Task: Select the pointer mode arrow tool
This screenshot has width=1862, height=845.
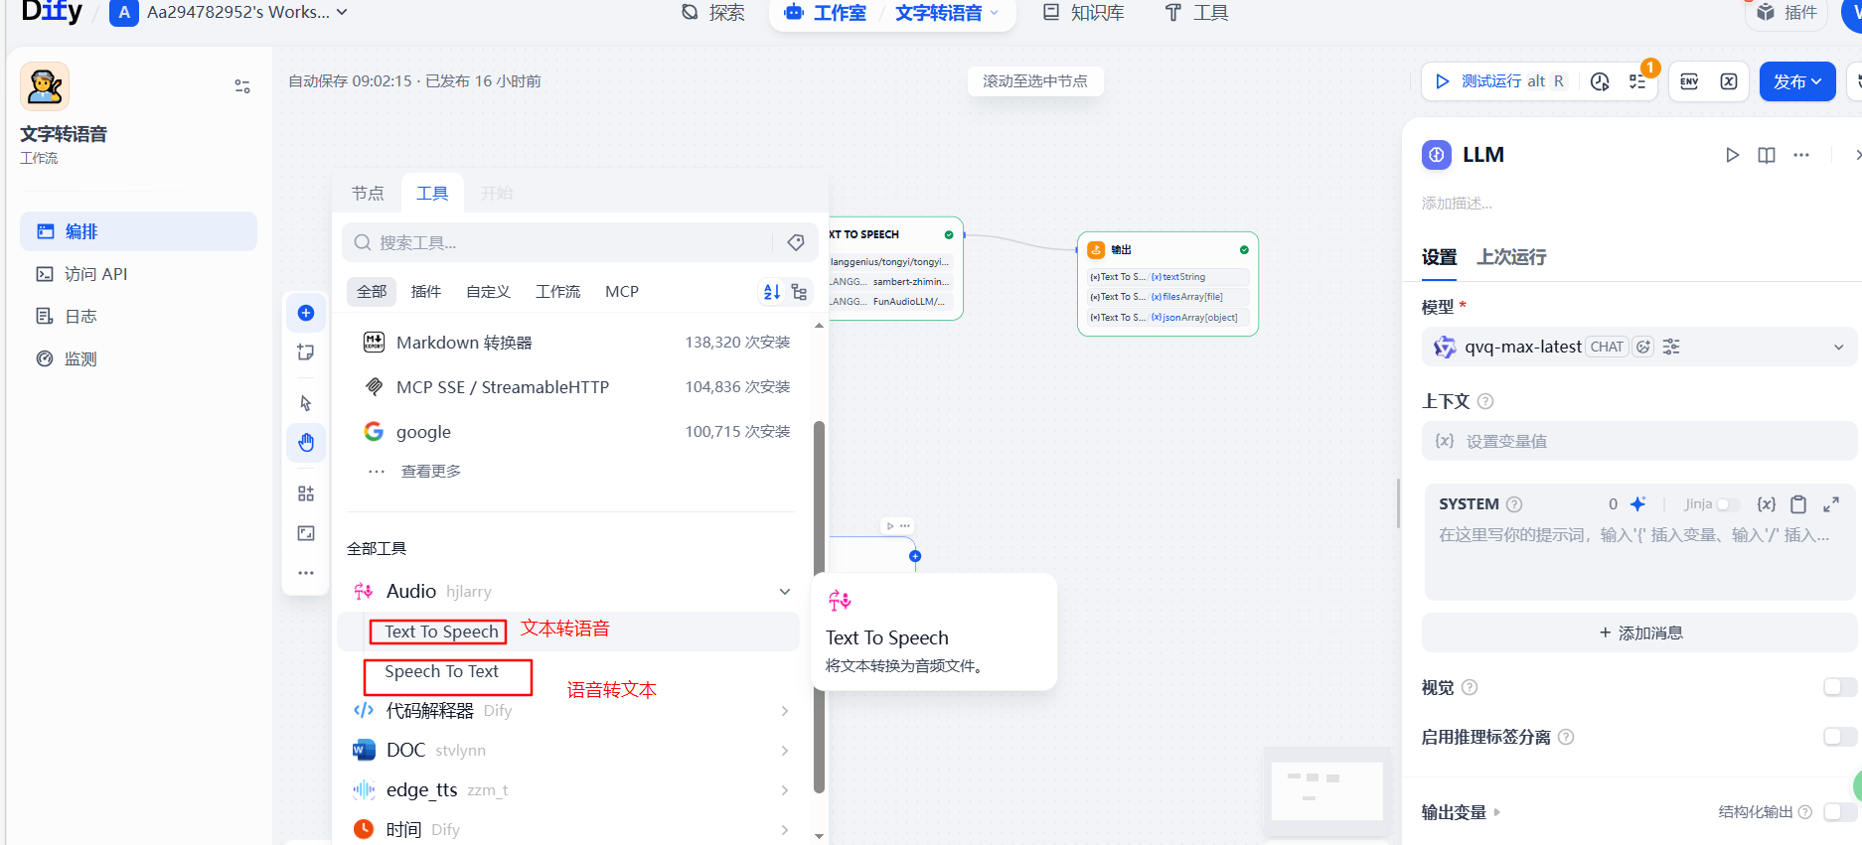Action: (306, 403)
